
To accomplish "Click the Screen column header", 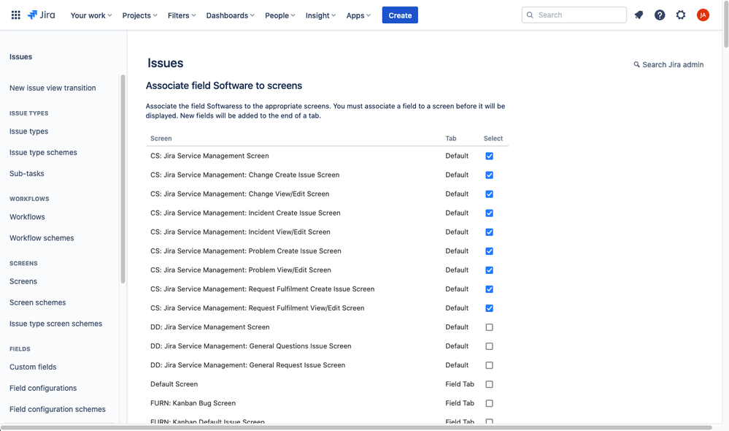I will pos(161,138).
